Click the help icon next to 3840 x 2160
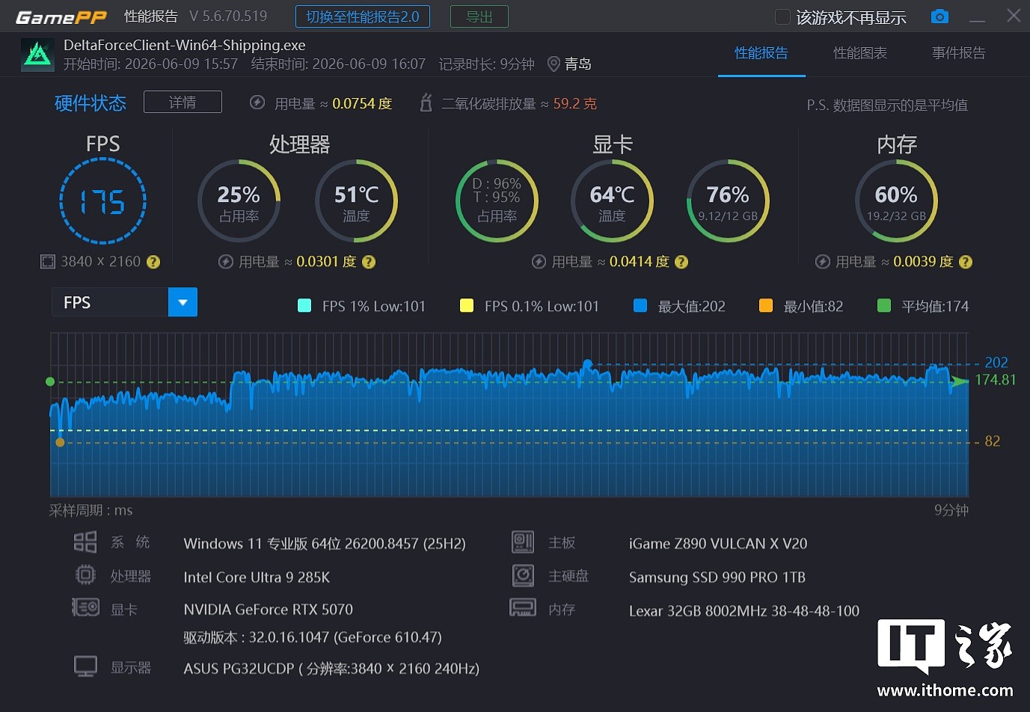Screen dimensions: 1030x712 (153, 262)
